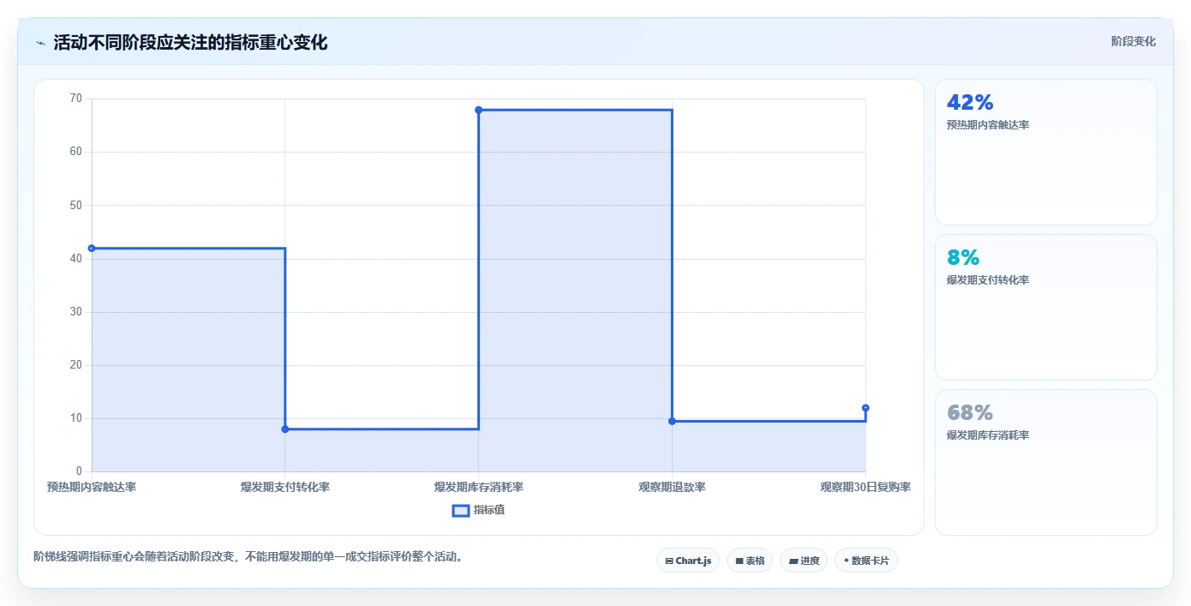Click the title 活动不同阶段应关注的指标重心变化
This screenshot has width=1191, height=606.
190,42
